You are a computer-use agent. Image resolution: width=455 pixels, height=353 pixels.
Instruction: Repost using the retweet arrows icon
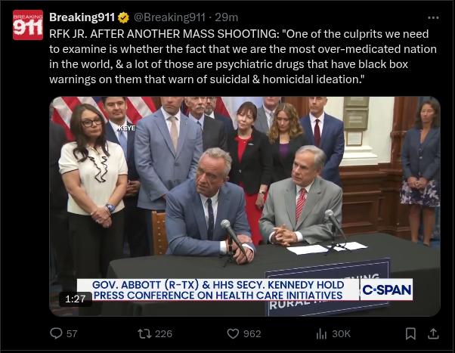144,333
